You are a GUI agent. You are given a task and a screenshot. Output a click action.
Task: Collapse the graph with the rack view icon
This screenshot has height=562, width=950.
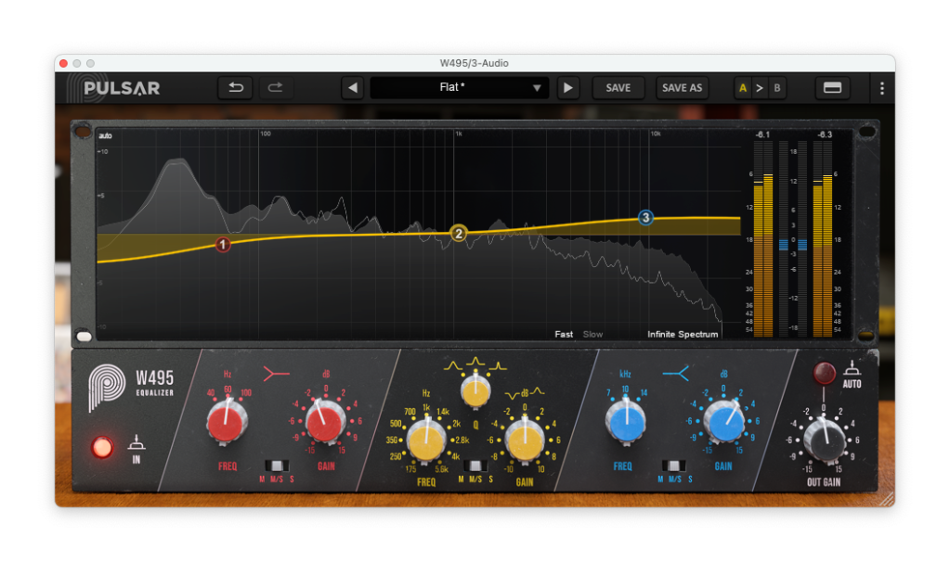pos(832,88)
